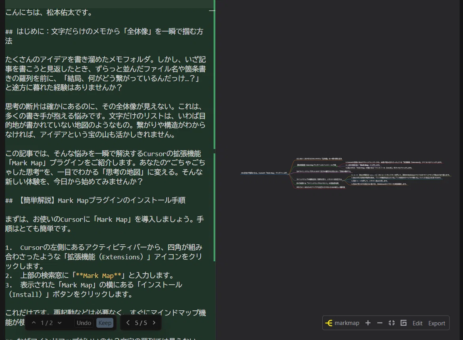Go to previous change with up chevron
Viewport: 463px width, 340px height.
click(34, 323)
